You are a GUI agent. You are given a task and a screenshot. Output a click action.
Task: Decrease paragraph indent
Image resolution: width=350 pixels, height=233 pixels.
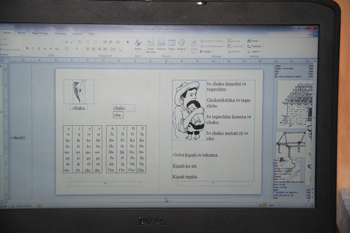[104, 42]
